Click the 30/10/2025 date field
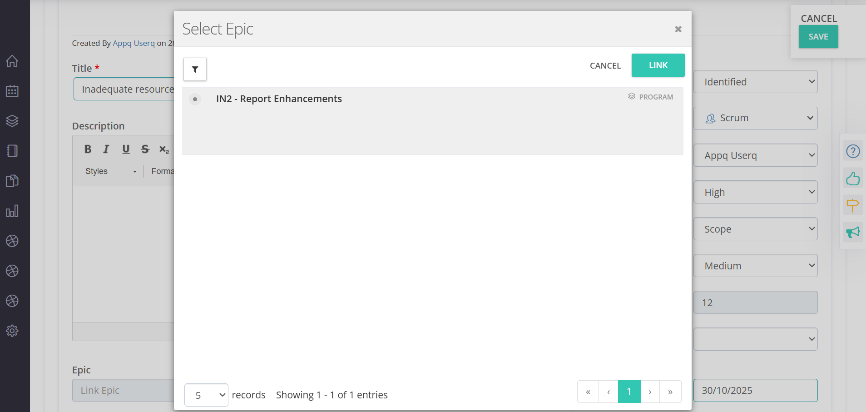The height and width of the screenshot is (412, 866). pyautogui.click(x=755, y=391)
